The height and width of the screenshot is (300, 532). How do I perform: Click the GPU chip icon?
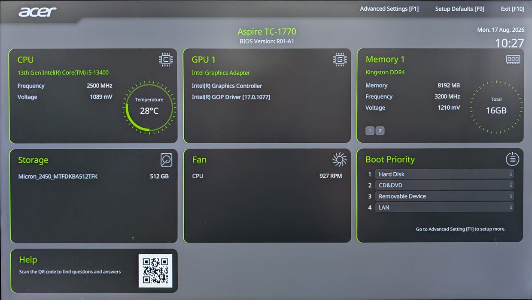point(340,60)
